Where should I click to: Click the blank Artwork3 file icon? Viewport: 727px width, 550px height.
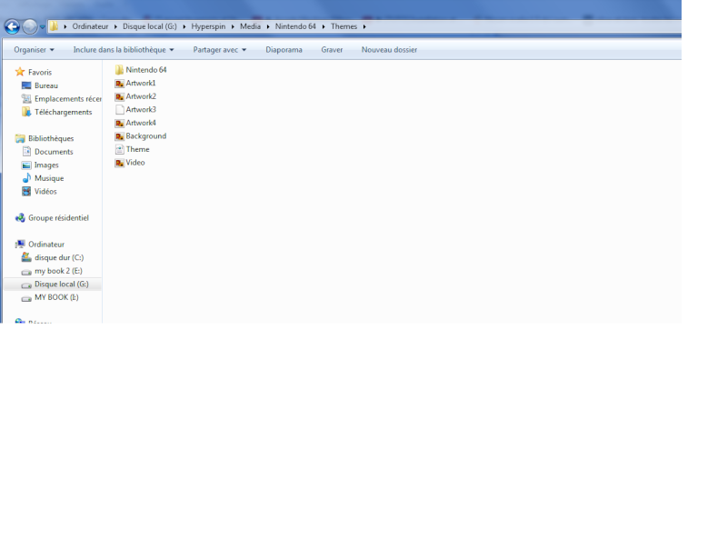click(x=120, y=109)
